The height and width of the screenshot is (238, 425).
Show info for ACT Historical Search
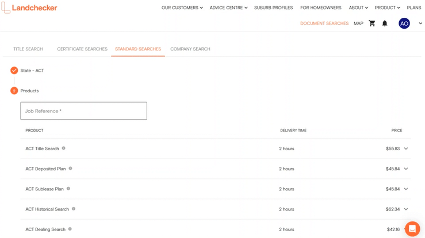(x=74, y=209)
